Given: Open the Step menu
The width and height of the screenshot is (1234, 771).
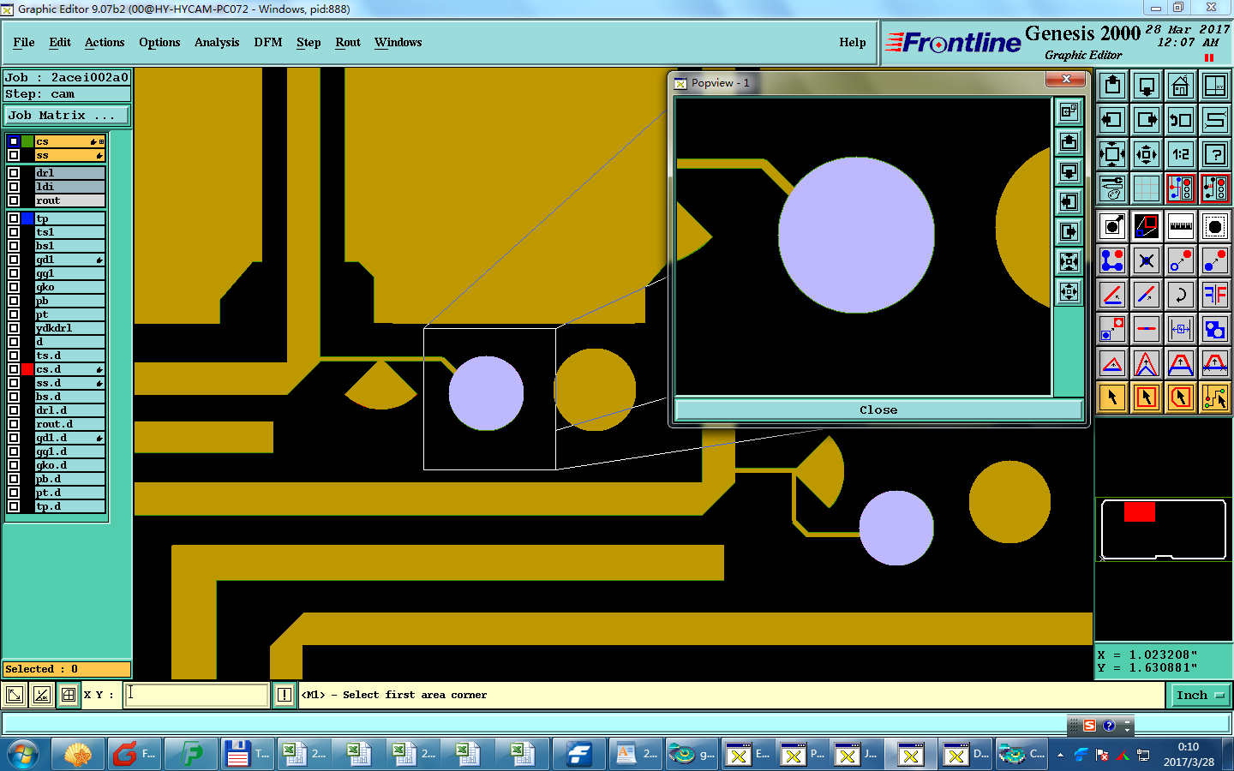Looking at the screenshot, I should tap(308, 42).
